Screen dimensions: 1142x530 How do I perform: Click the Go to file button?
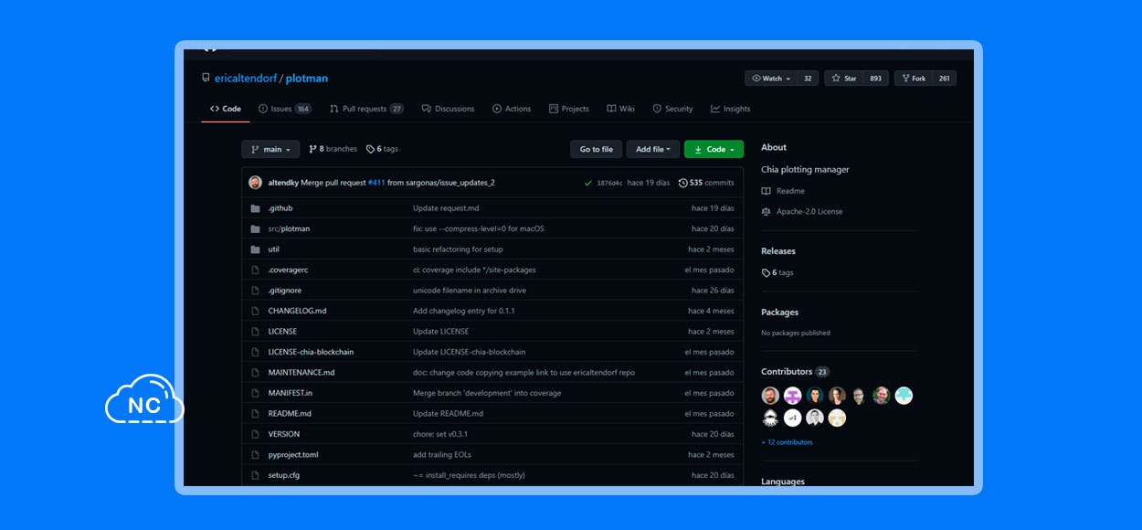pos(597,149)
